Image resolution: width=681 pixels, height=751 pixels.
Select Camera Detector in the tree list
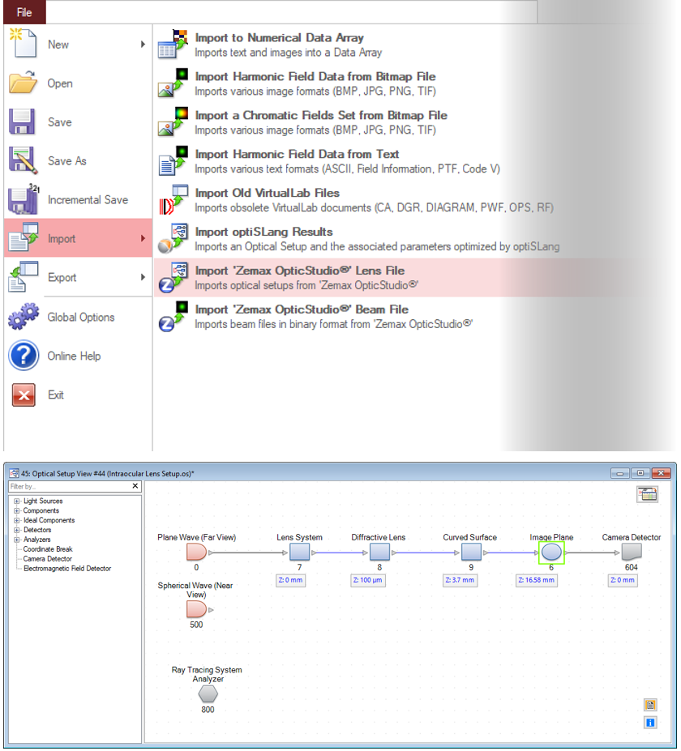click(48, 558)
